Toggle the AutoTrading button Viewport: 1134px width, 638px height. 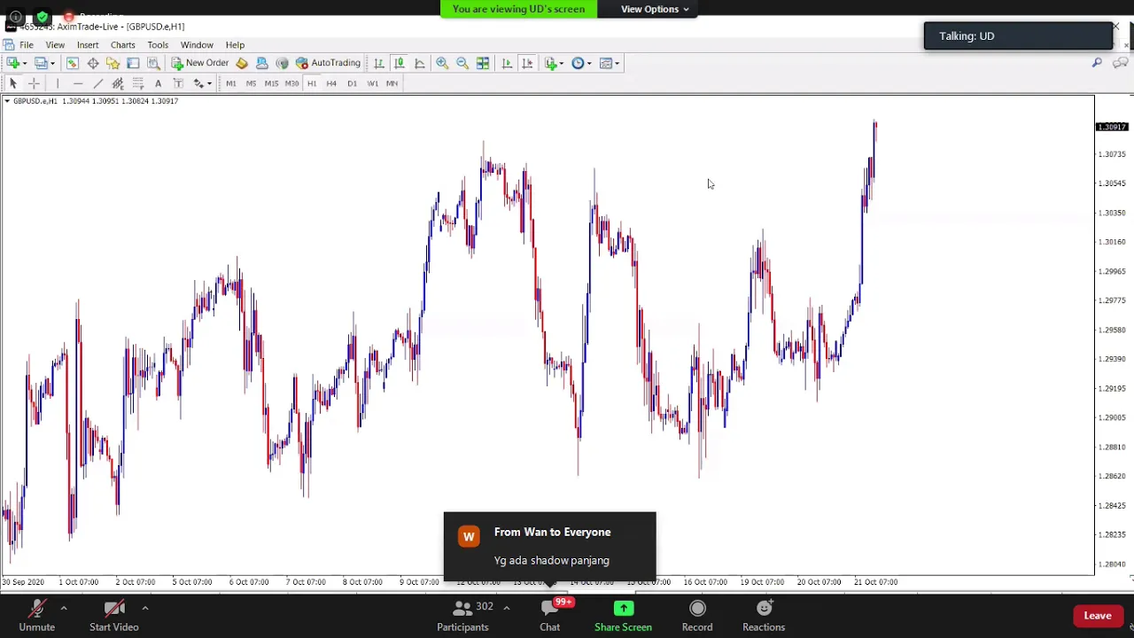click(x=328, y=63)
